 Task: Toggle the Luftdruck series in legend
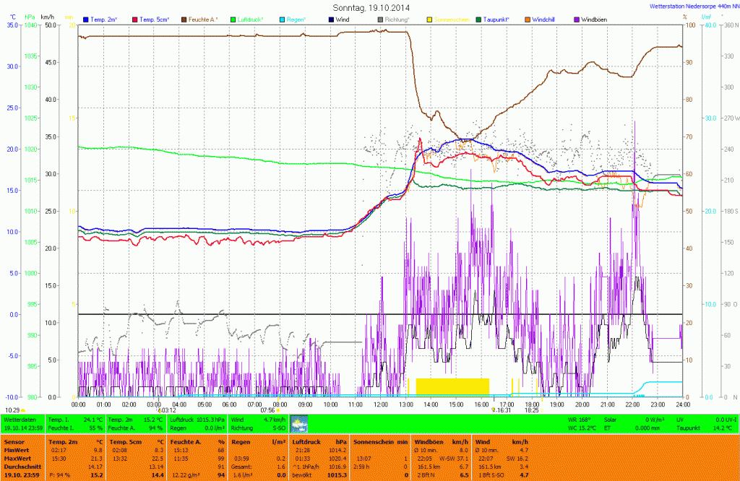tap(252, 19)
